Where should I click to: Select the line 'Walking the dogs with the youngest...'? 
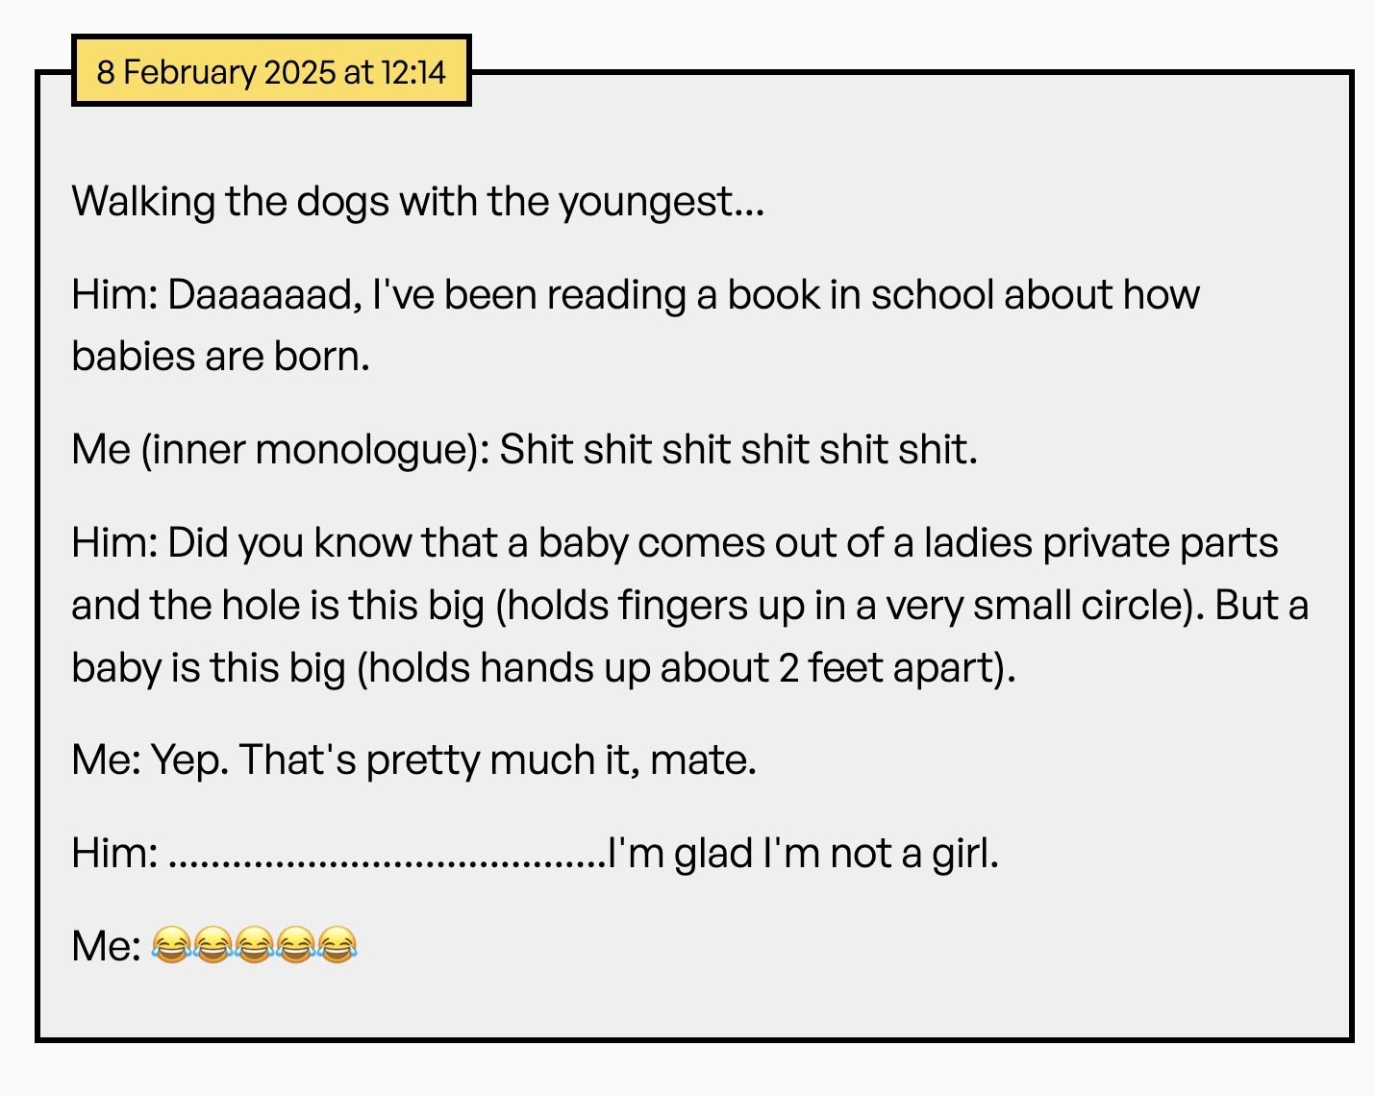tap(417, 202)
